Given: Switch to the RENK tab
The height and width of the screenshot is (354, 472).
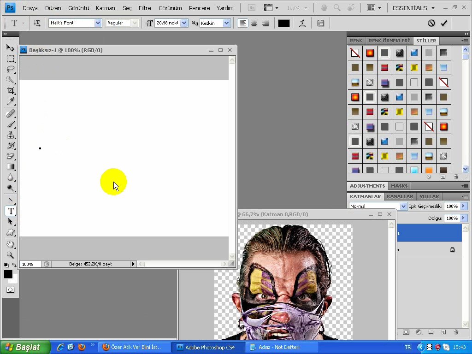Looking at the screenshot, I should [x=356, y=41].
